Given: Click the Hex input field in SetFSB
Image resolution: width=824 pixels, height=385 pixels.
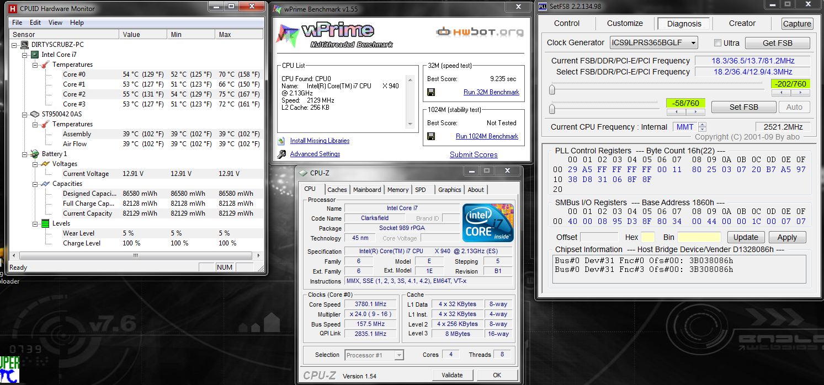Looking at the screenshot, I should click(647, 237).
